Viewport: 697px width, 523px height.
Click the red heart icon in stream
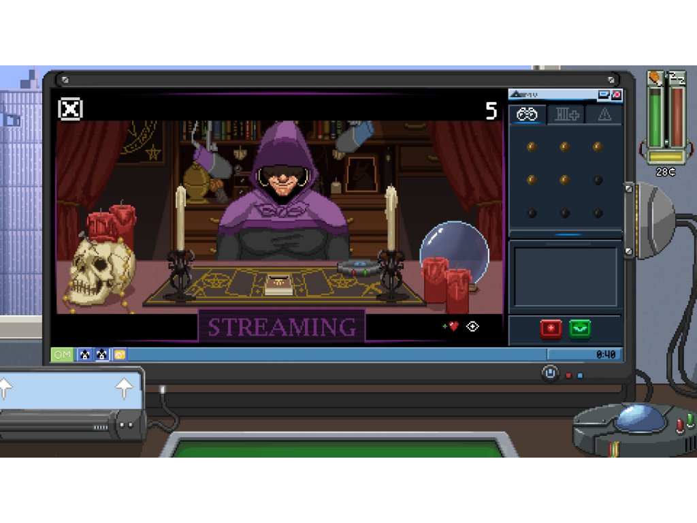pos(453,326)
